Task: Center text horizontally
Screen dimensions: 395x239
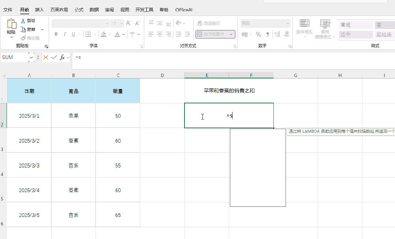Action: click(x=160, y=34)
